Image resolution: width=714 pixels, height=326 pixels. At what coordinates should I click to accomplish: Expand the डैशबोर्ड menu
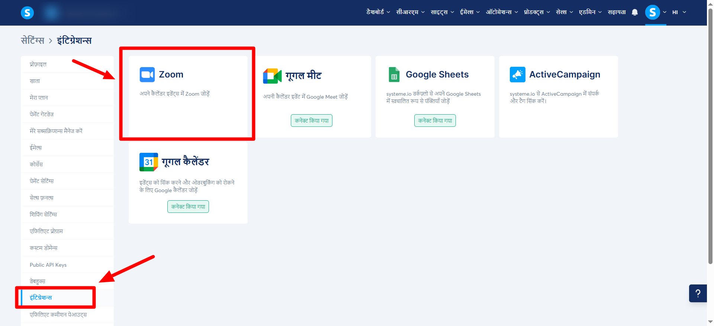378,12
